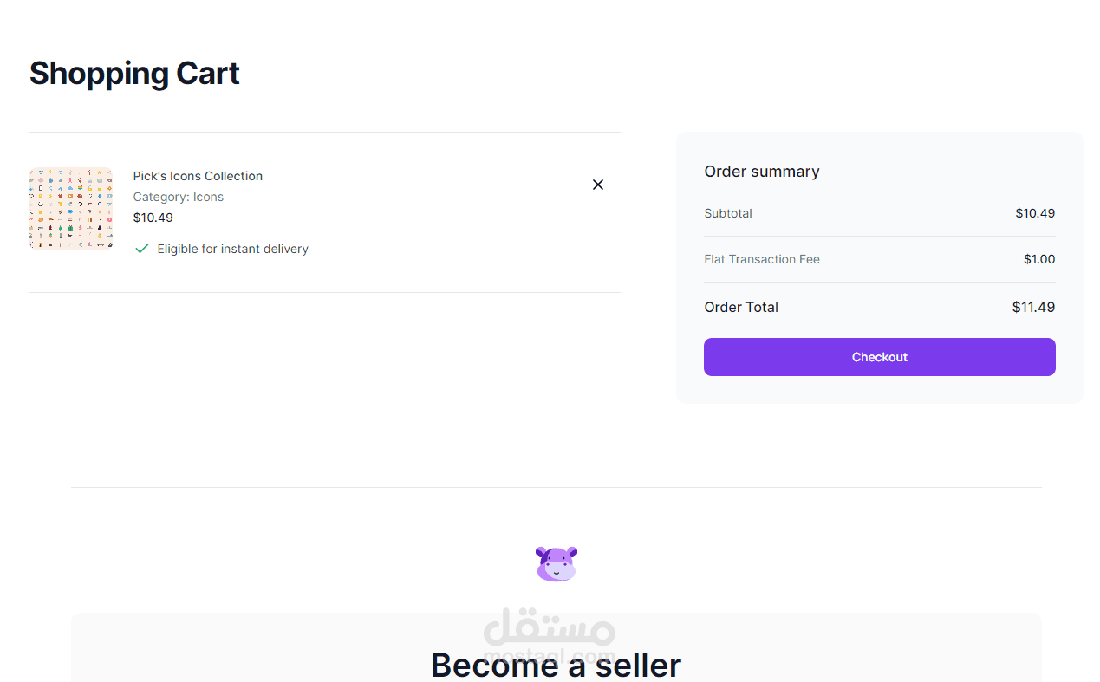The width and height of the screenshot is (1100, 682).
Task: Click the item price under Category: Icons
Action: click(x=153, y=218)
